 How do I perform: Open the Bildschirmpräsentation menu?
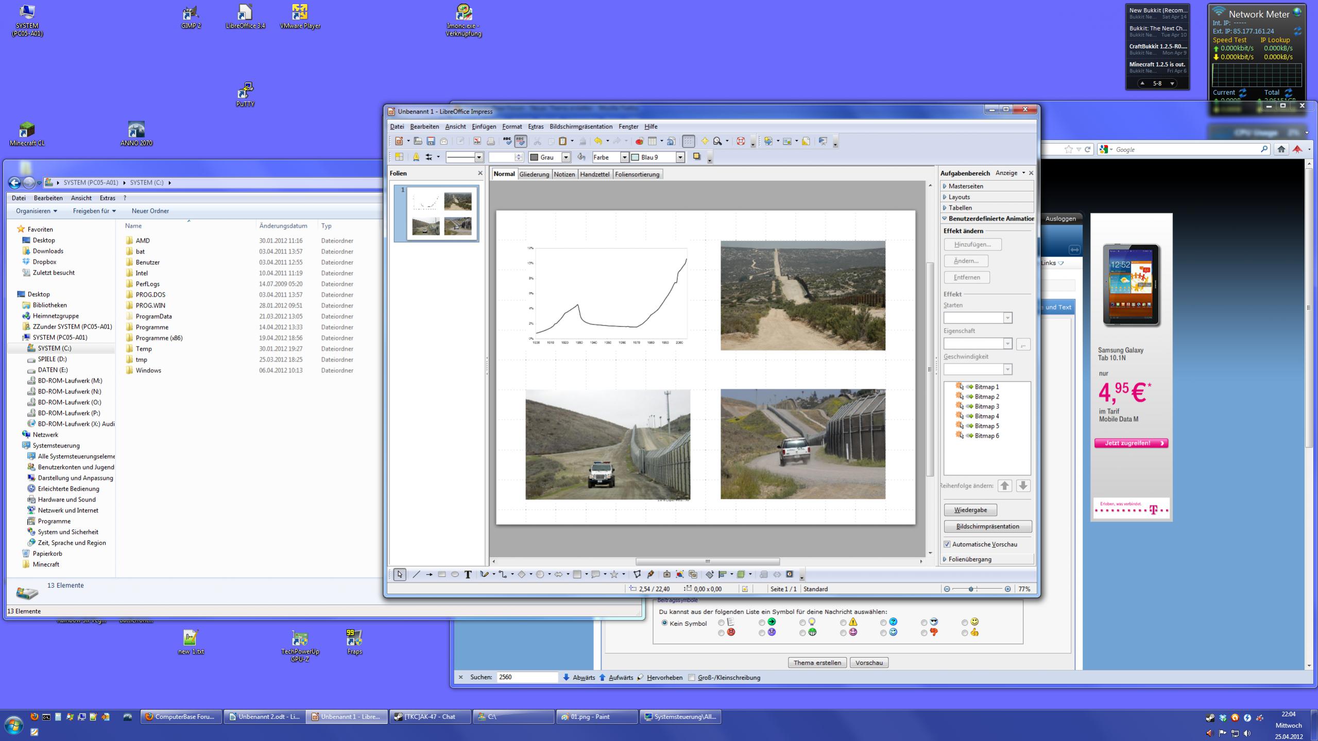click(x=580, y=127)
